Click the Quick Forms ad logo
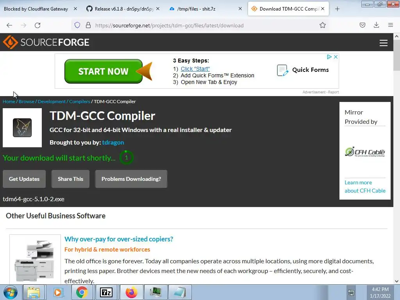Image resolution: width=400 pixels, height=300 pixels. 303,70
